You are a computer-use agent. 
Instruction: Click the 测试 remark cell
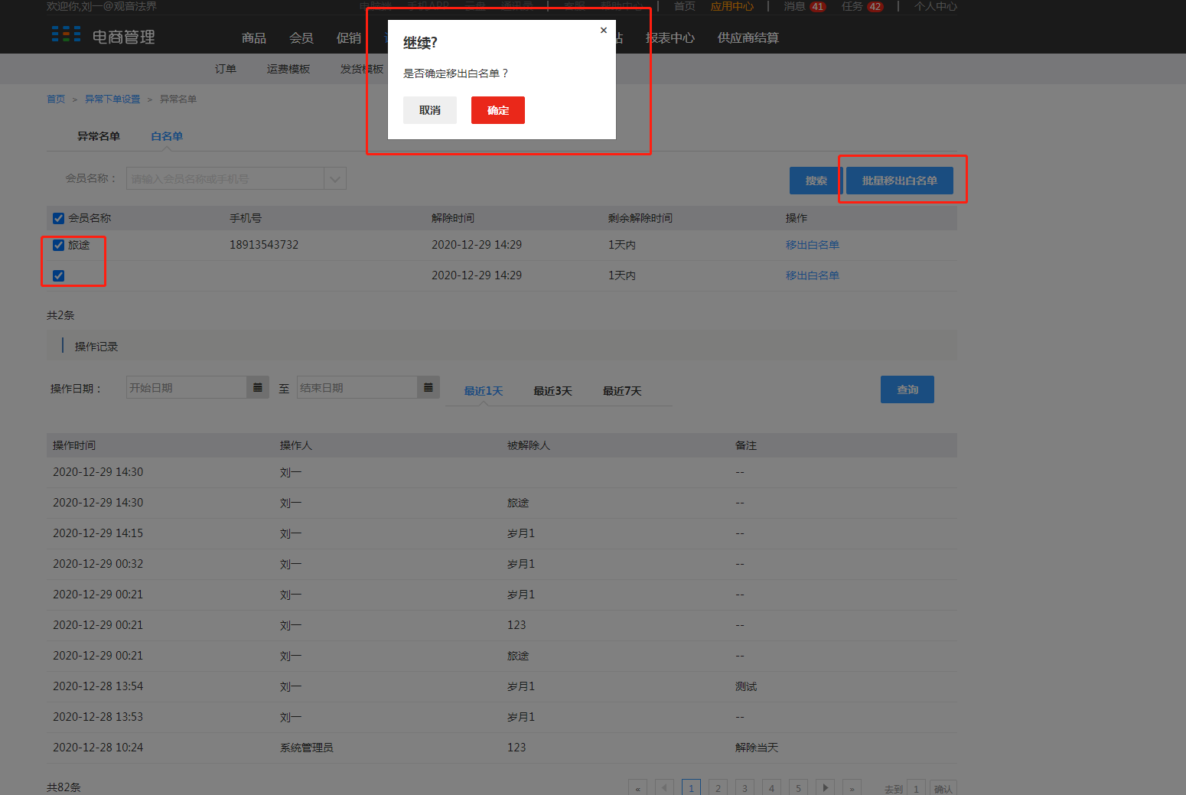tap(746, 686)
